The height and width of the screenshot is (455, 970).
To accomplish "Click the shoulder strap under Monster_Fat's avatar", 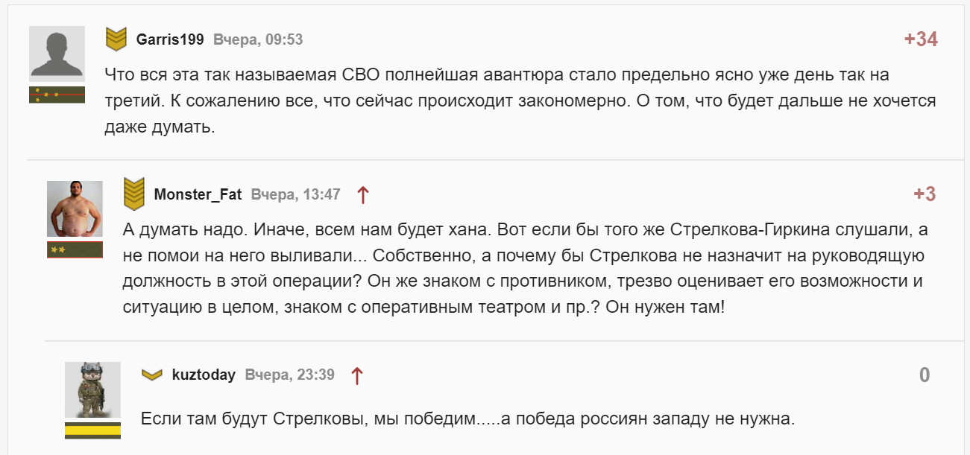I will (75, 250).
